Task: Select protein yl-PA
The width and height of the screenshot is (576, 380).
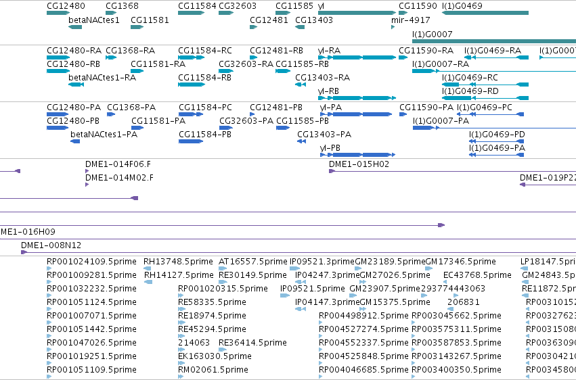Action: point(331,107)
